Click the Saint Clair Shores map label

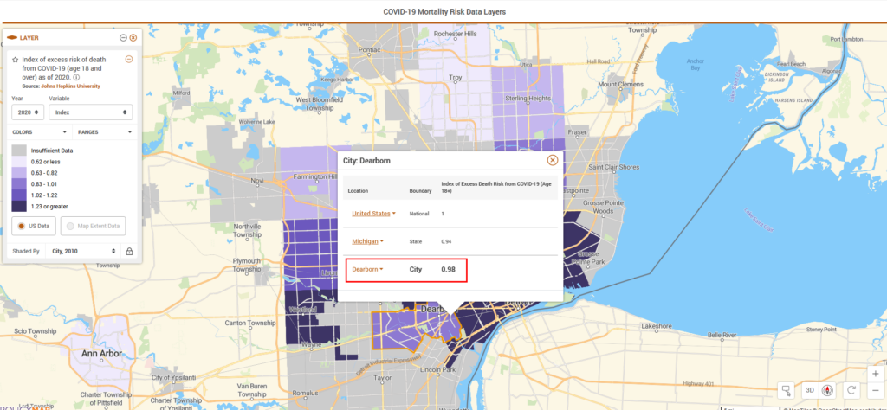click(614, 167)
